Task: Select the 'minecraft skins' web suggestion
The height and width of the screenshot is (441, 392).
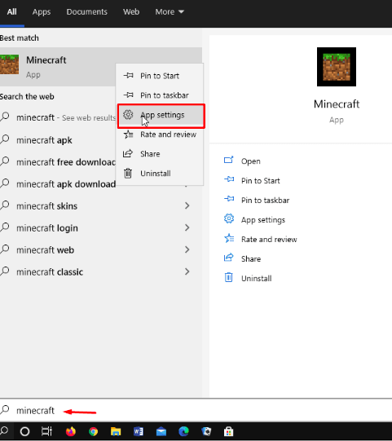Action: click(x=101, y=206)
